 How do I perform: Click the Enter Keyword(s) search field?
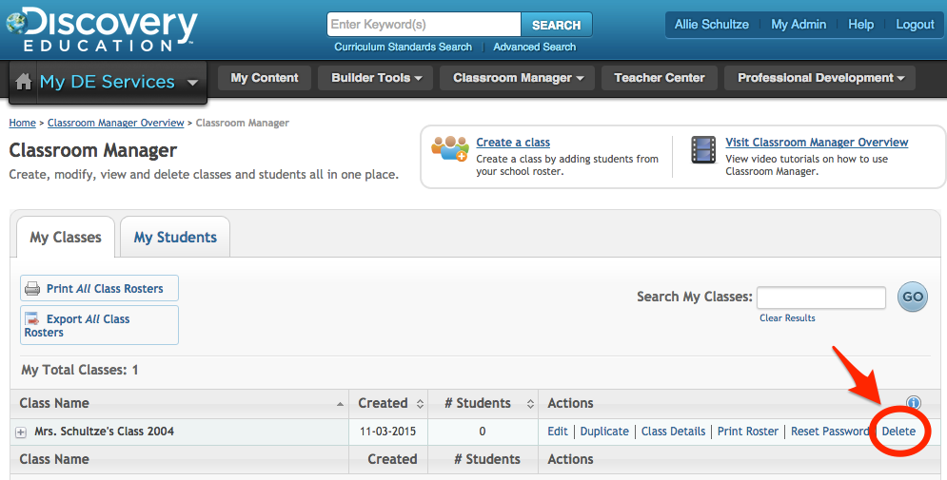(x=424, y=25)
